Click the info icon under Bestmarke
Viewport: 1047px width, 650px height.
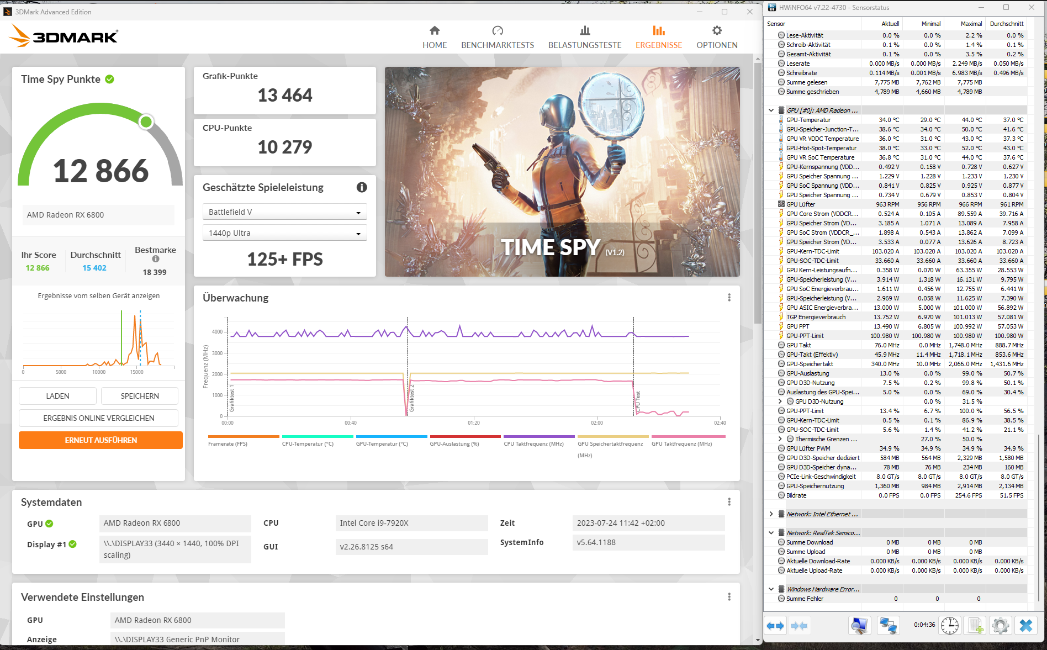pos(156,259)
